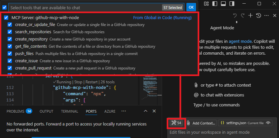The height and width of the screenshot is (138, 279).
Task: Click the "npx" value in the editor
Action: pos(97,94)
